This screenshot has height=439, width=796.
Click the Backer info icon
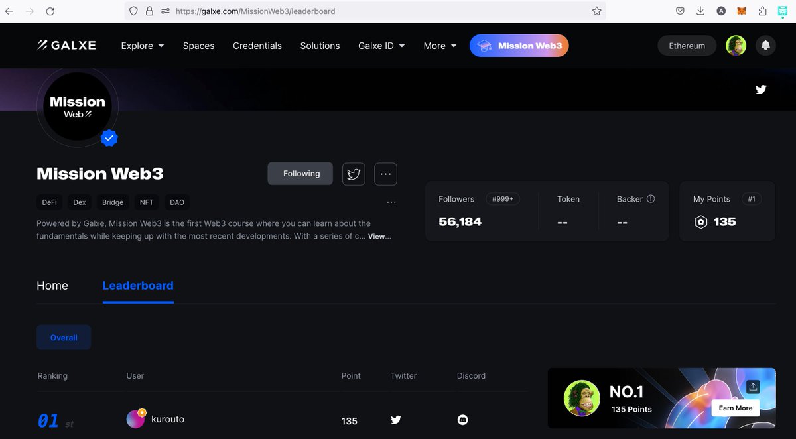point(651,199)
